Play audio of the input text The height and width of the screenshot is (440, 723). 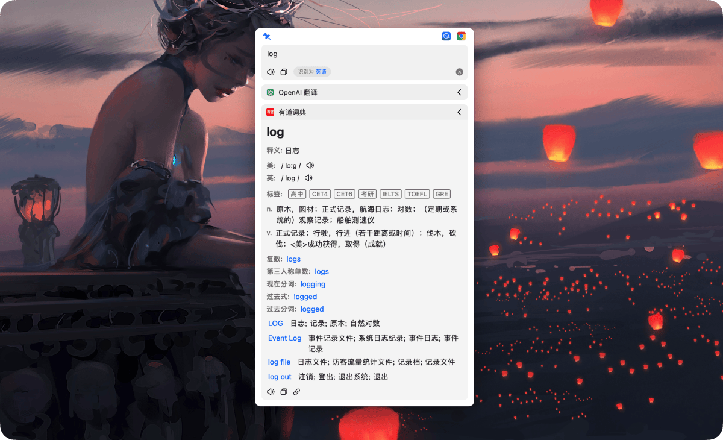271,72
